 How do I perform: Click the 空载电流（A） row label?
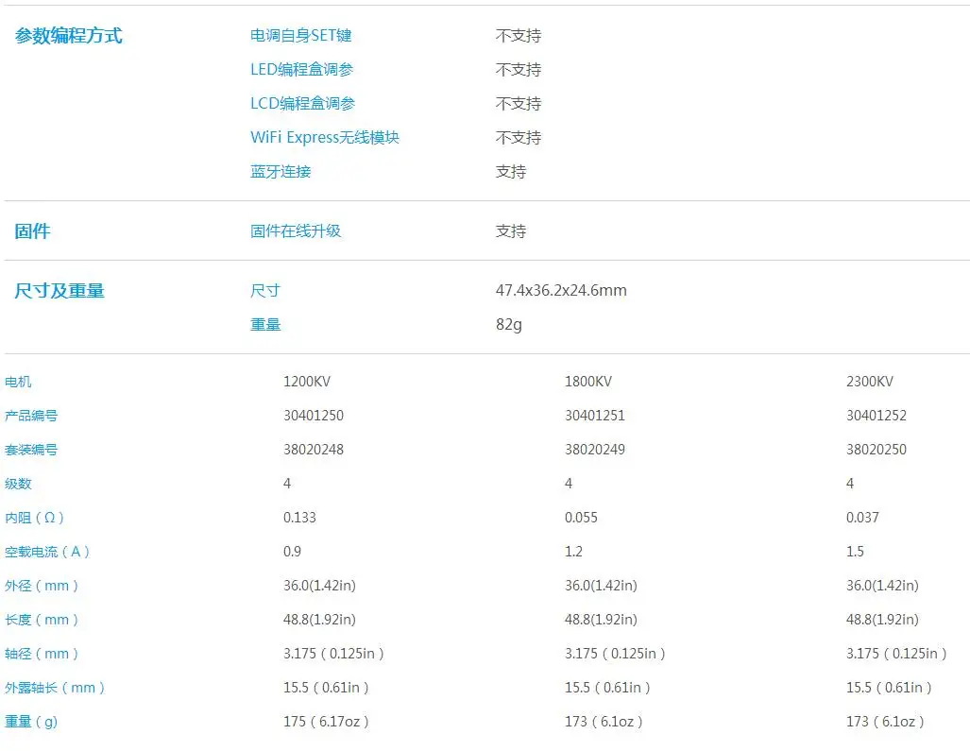pyautogui.click(x=47, y=552)
